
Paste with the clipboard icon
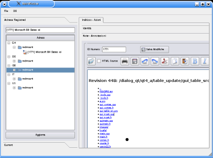pyautogui.click(x=185, y=61)
